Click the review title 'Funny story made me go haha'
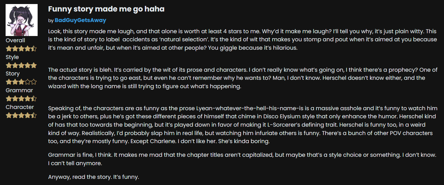 tap(106, 9)
